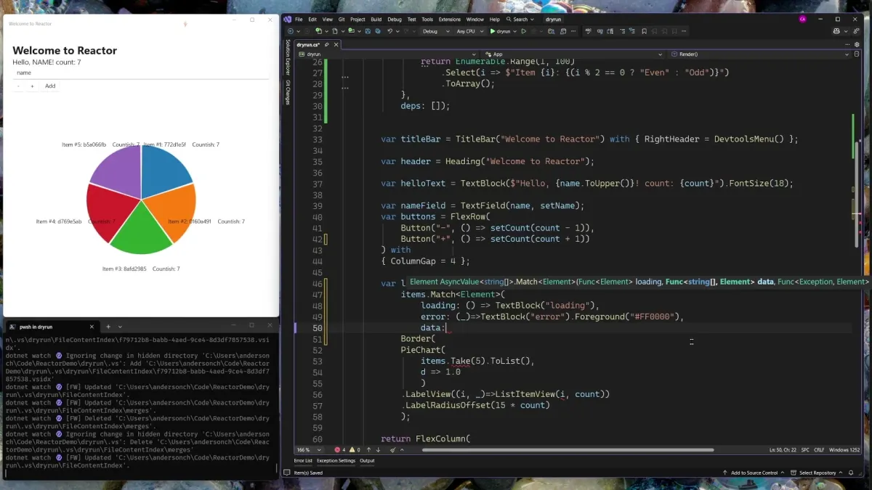Open the Exception Settings tab

[x=336, y=460]
